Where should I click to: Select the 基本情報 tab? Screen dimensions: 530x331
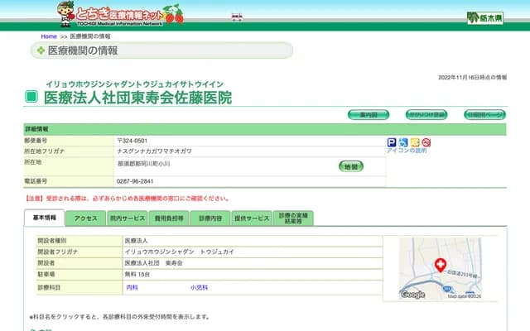44,218
